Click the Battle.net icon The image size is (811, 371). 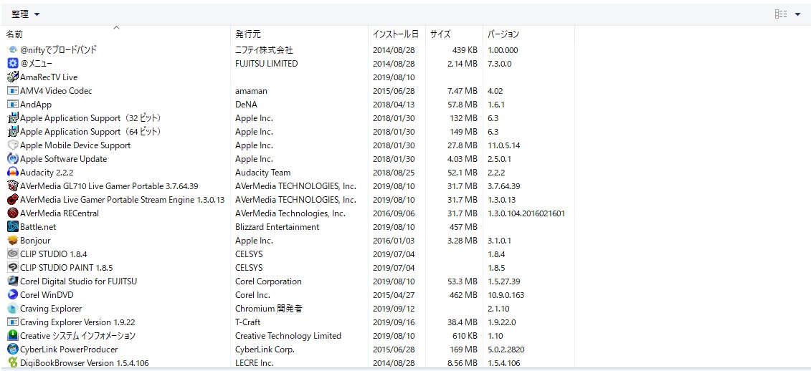13,227
